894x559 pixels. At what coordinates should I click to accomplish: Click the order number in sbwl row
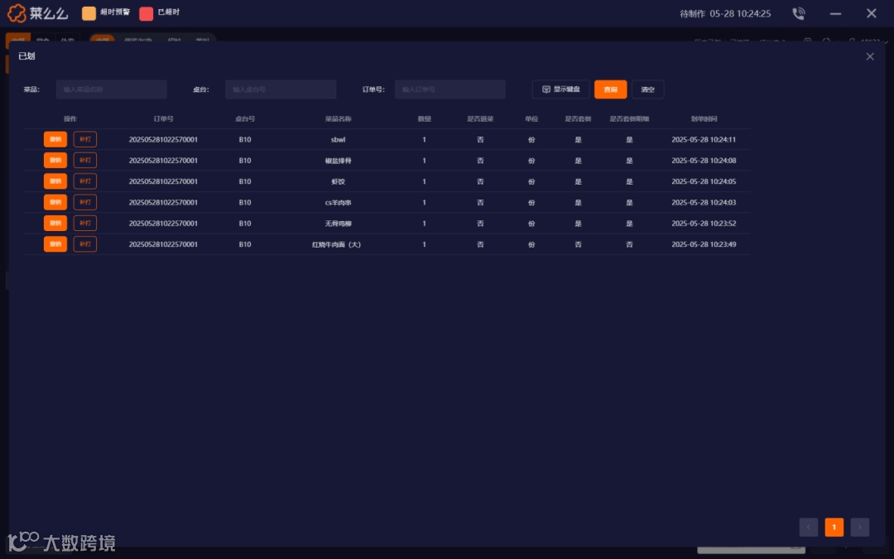pos(163,140)
